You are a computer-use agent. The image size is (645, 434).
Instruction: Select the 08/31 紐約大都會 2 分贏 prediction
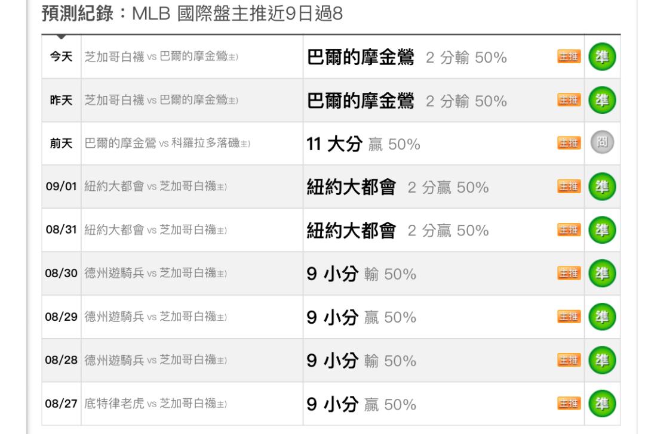(x=397, y=230)
